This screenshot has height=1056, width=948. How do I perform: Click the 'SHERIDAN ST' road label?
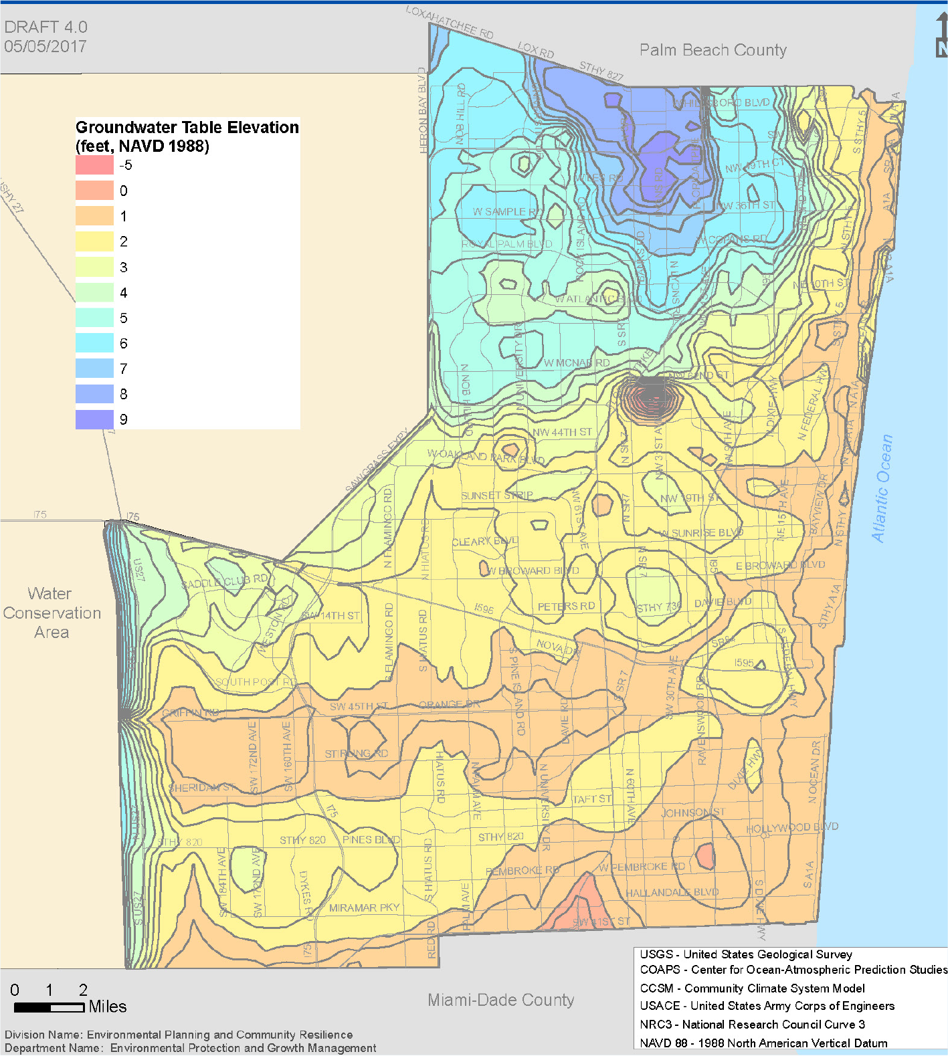pos(201,788)
